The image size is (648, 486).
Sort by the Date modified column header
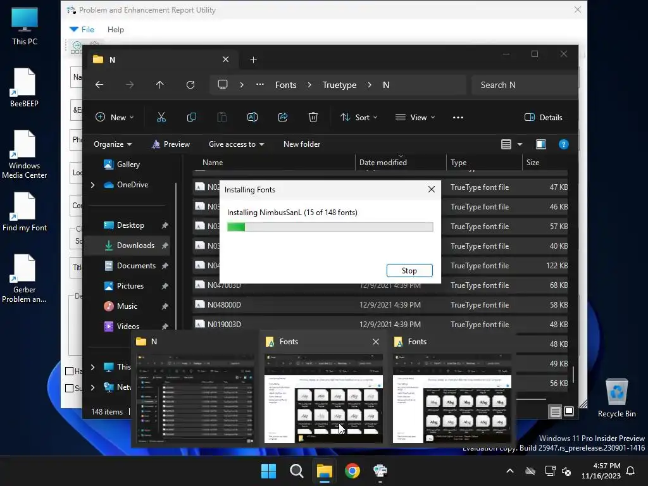(x=401, y=163)
